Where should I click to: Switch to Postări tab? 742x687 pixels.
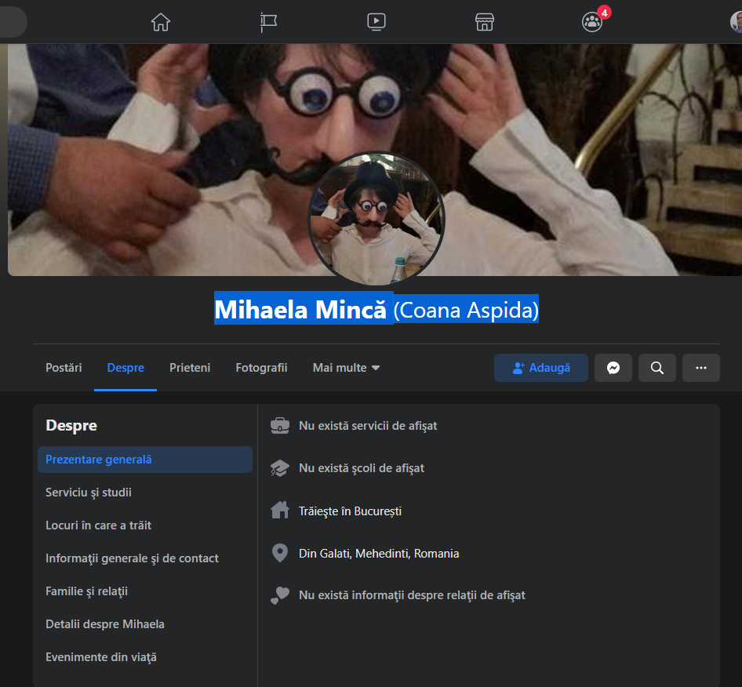(x=64, y=368)
